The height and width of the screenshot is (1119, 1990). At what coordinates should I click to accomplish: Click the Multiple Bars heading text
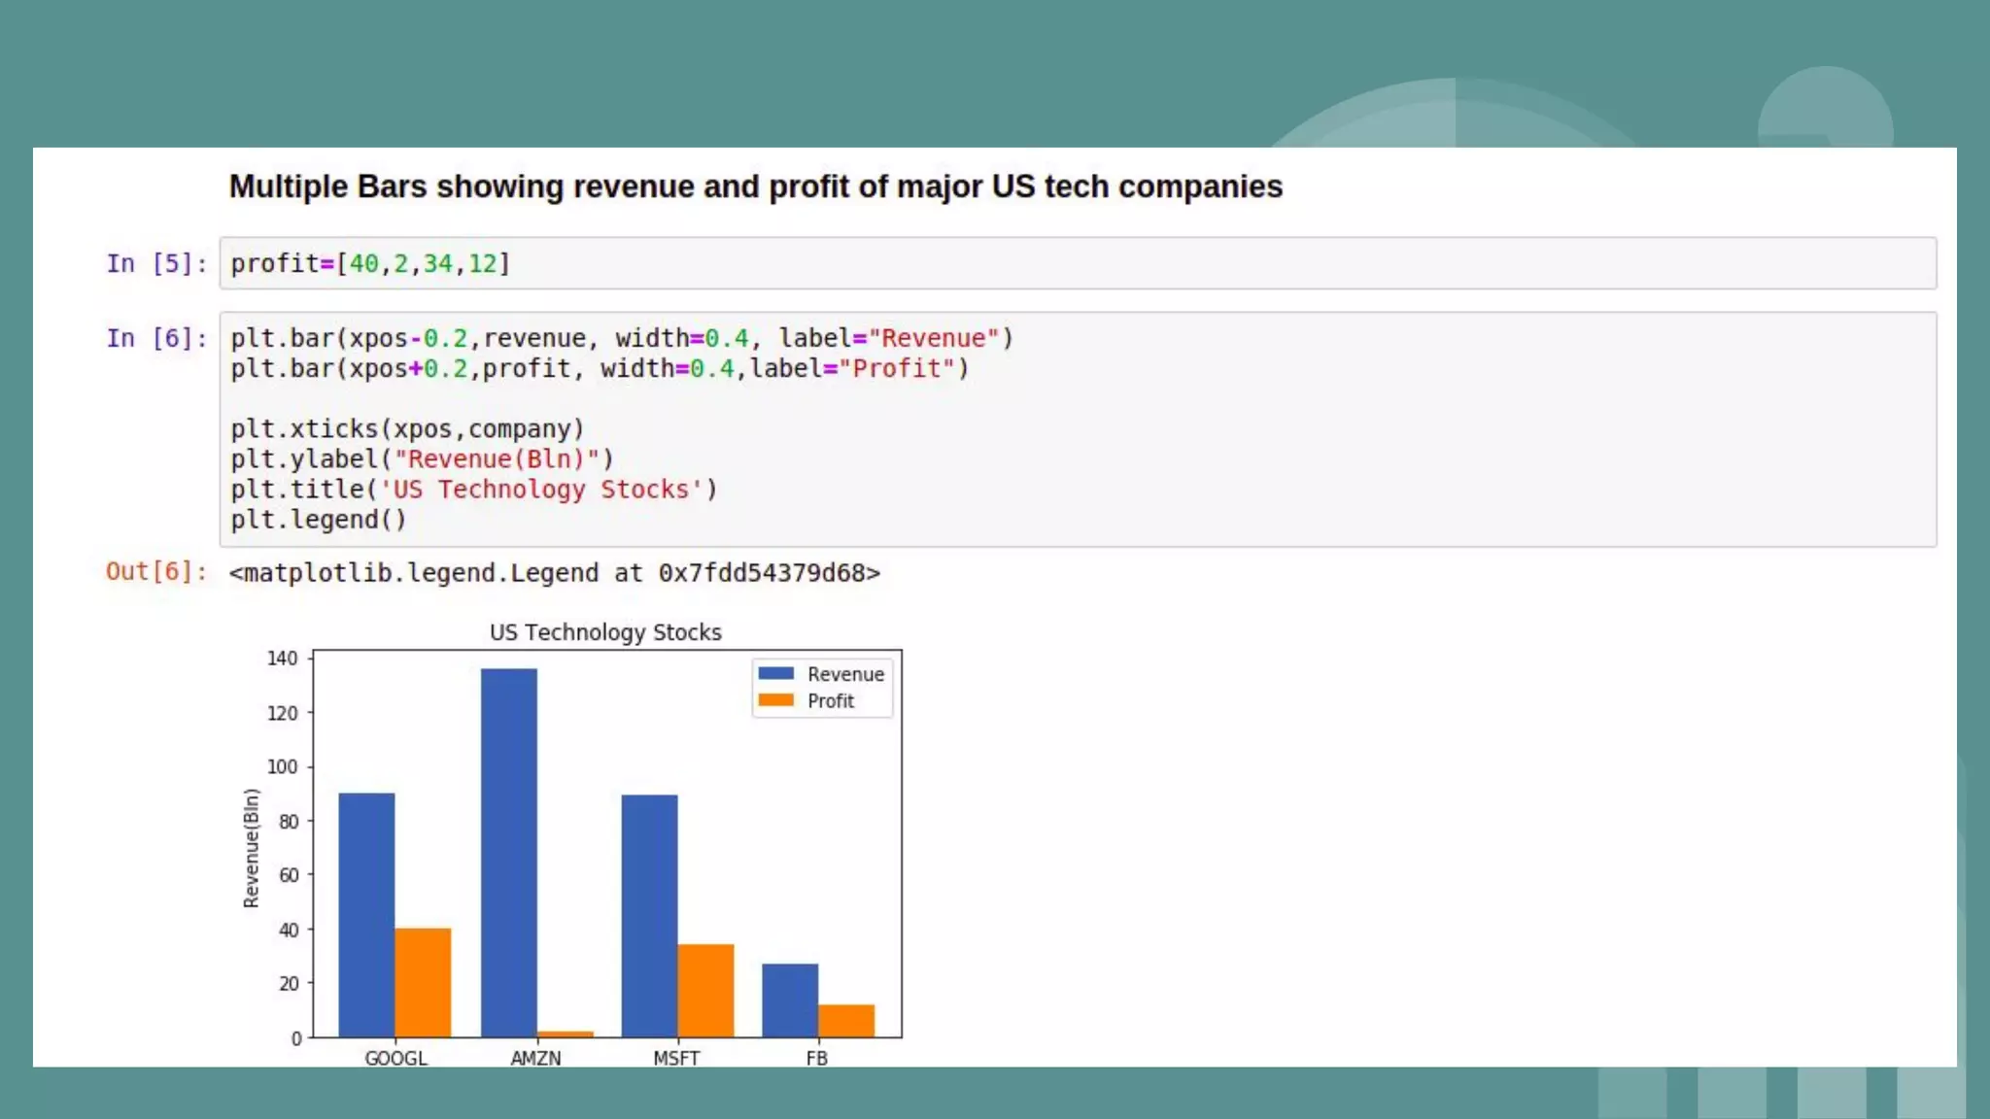[755, 186]
